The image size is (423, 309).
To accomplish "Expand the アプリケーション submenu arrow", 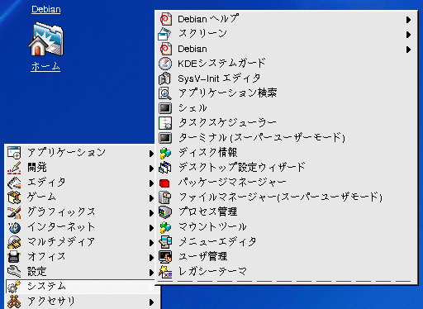I will click(151, 154).
